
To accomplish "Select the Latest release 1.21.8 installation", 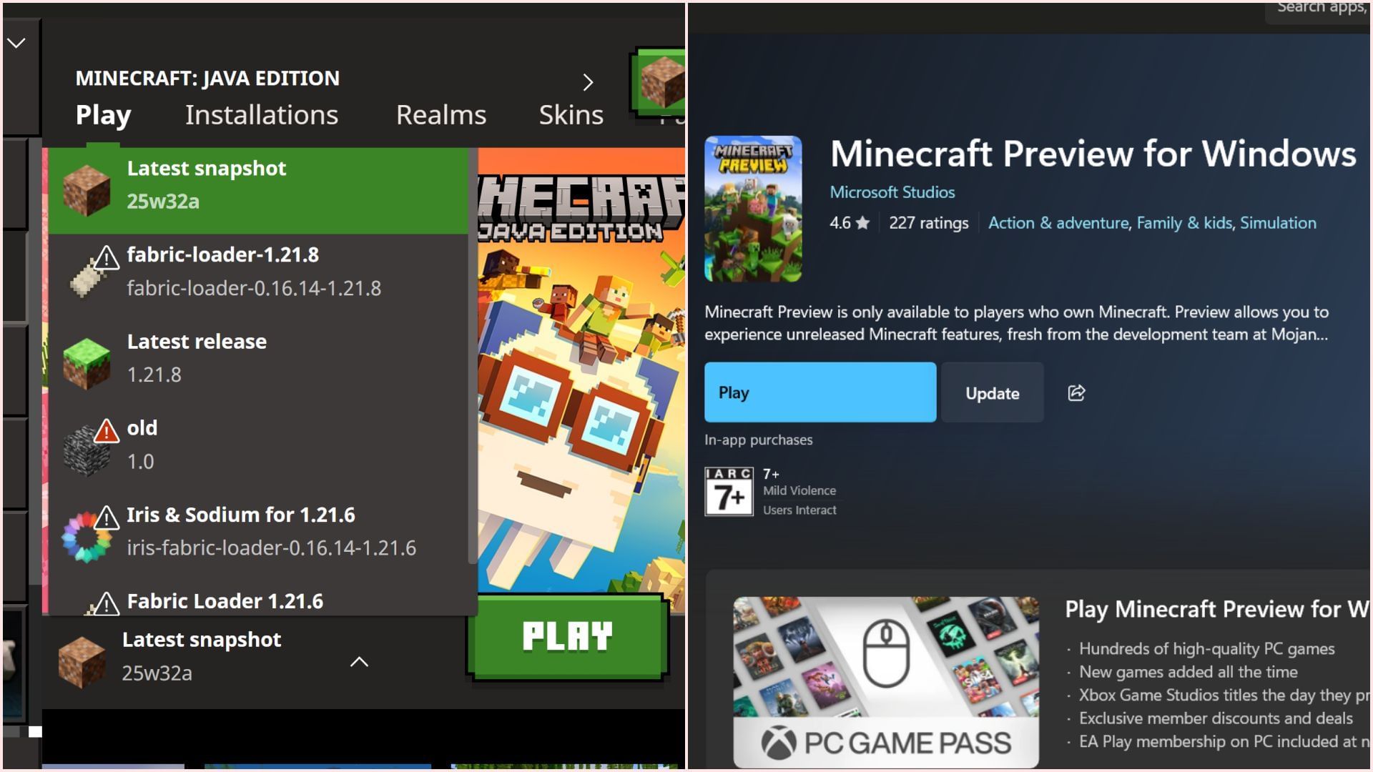I will pyautogui.click(x=258, y=358).
